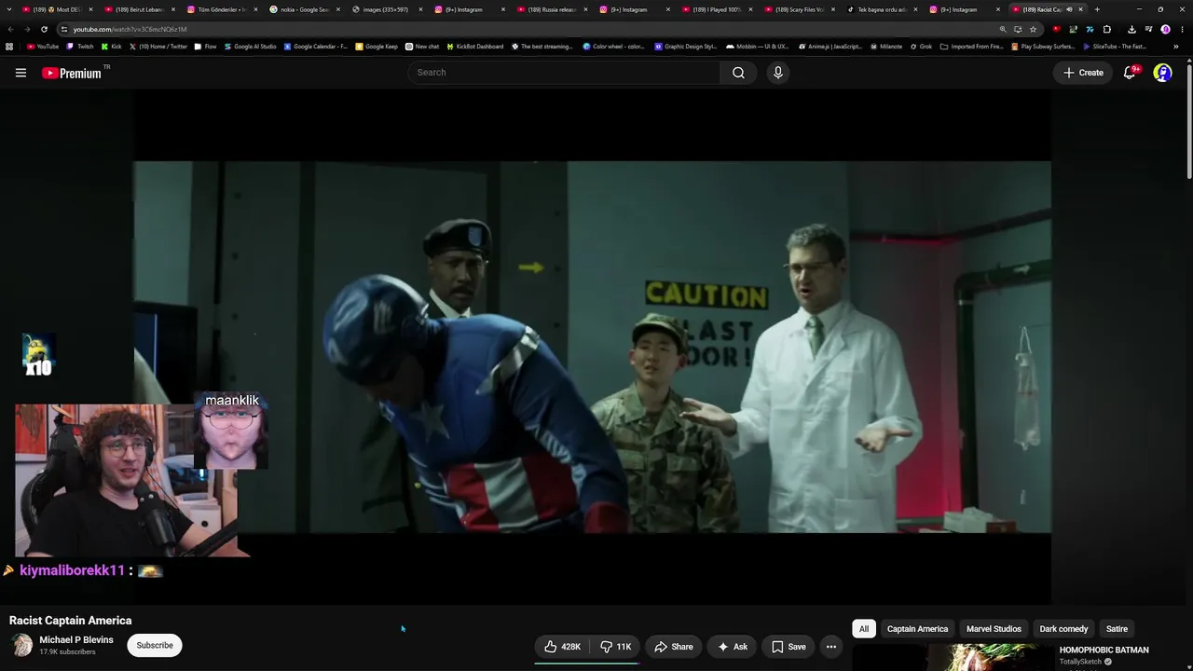The image size is (1193, 671).
Task: Switch to the images (335×597) tab
Action: click(x=385, y=9)
